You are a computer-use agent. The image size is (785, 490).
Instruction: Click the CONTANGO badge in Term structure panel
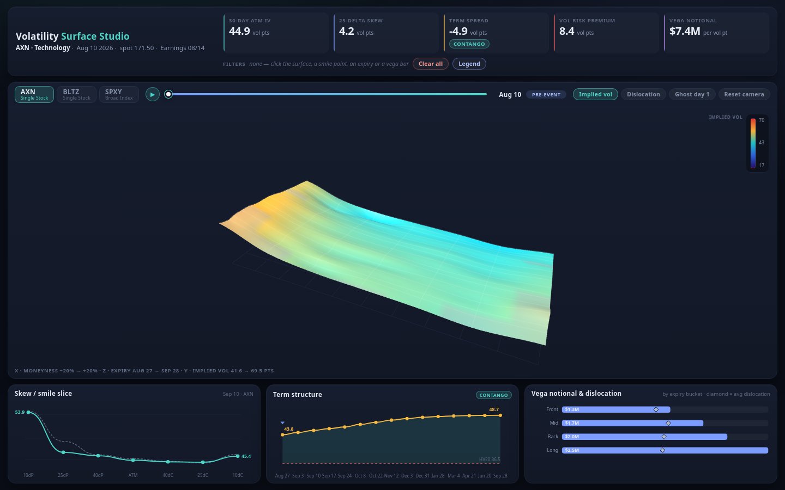(x=494, y=395)
